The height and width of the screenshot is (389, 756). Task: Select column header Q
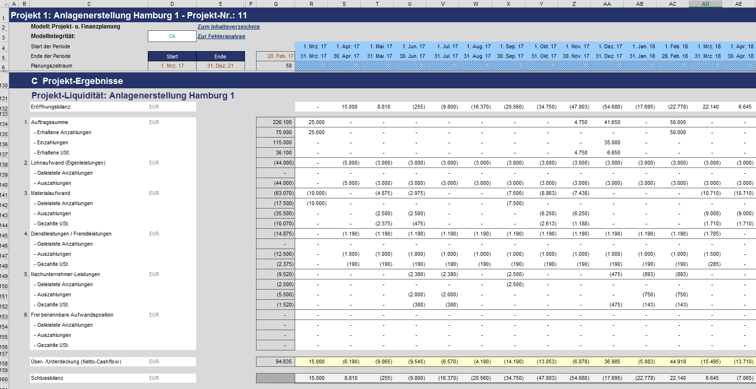click(x=275, y=4)
